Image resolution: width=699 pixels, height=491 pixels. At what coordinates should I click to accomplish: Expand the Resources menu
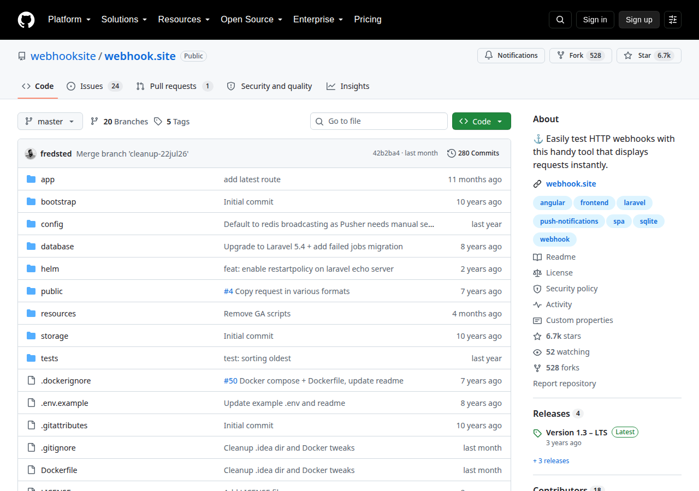coord(184,20)
